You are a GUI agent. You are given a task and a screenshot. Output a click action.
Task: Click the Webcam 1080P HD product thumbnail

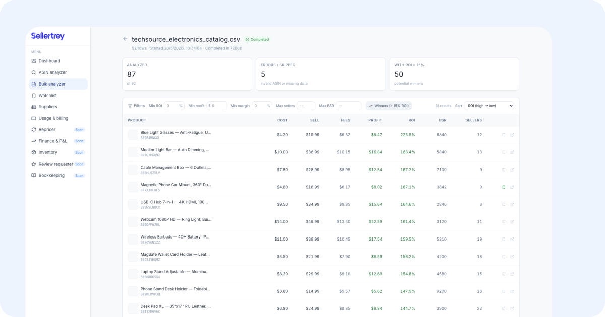click(x=133, y=221)
